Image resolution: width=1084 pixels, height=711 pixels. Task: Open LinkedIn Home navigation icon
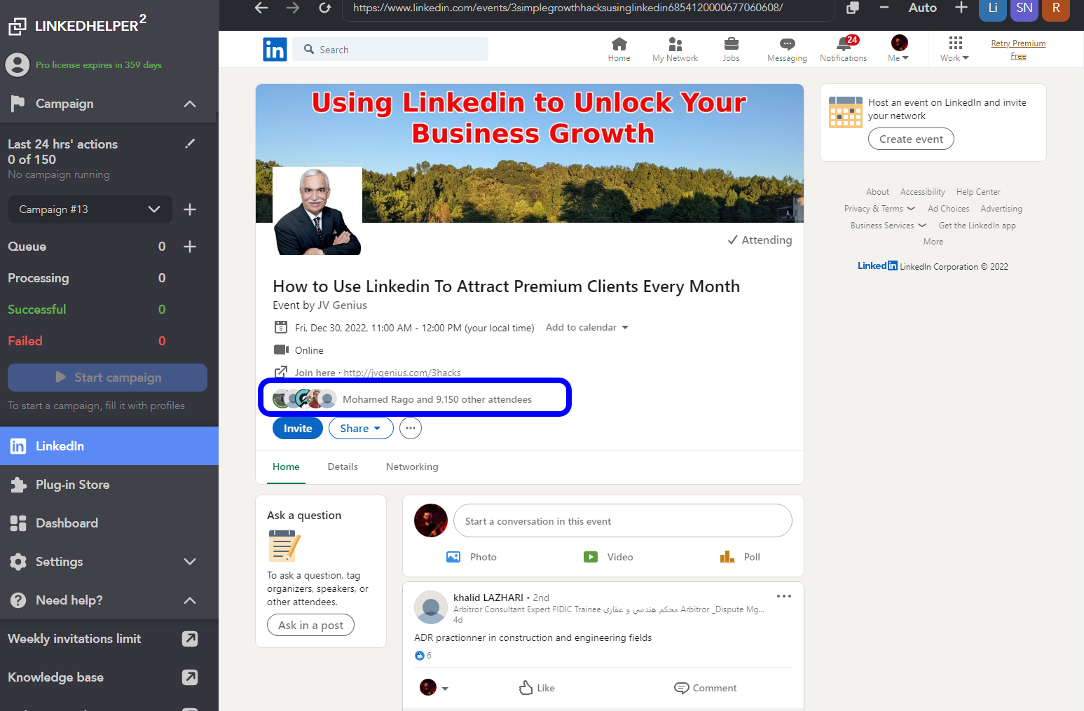tap(619, 49)
